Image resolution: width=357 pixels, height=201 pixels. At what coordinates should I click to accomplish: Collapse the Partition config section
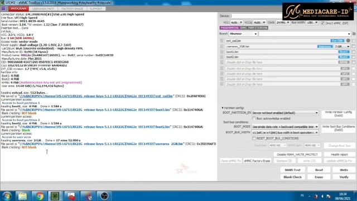(x=223, y=108)
